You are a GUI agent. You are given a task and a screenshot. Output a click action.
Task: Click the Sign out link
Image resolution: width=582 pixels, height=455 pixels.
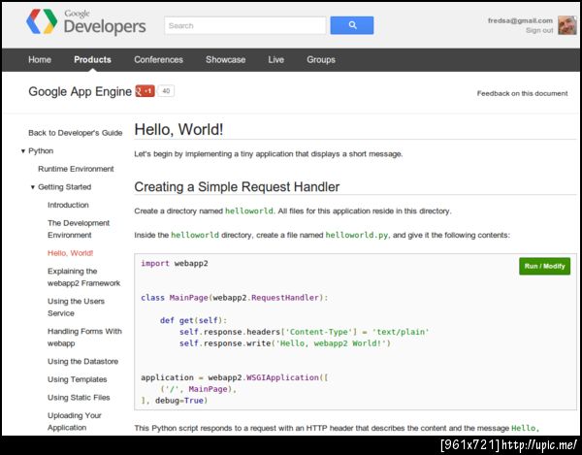(539, 30)
